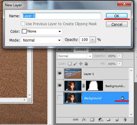Open the Fill slider arrow
Screen dimensions: 137x125
[x=119, y=64]
